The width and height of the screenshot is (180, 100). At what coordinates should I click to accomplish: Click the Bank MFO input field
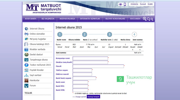coord(80,86)
